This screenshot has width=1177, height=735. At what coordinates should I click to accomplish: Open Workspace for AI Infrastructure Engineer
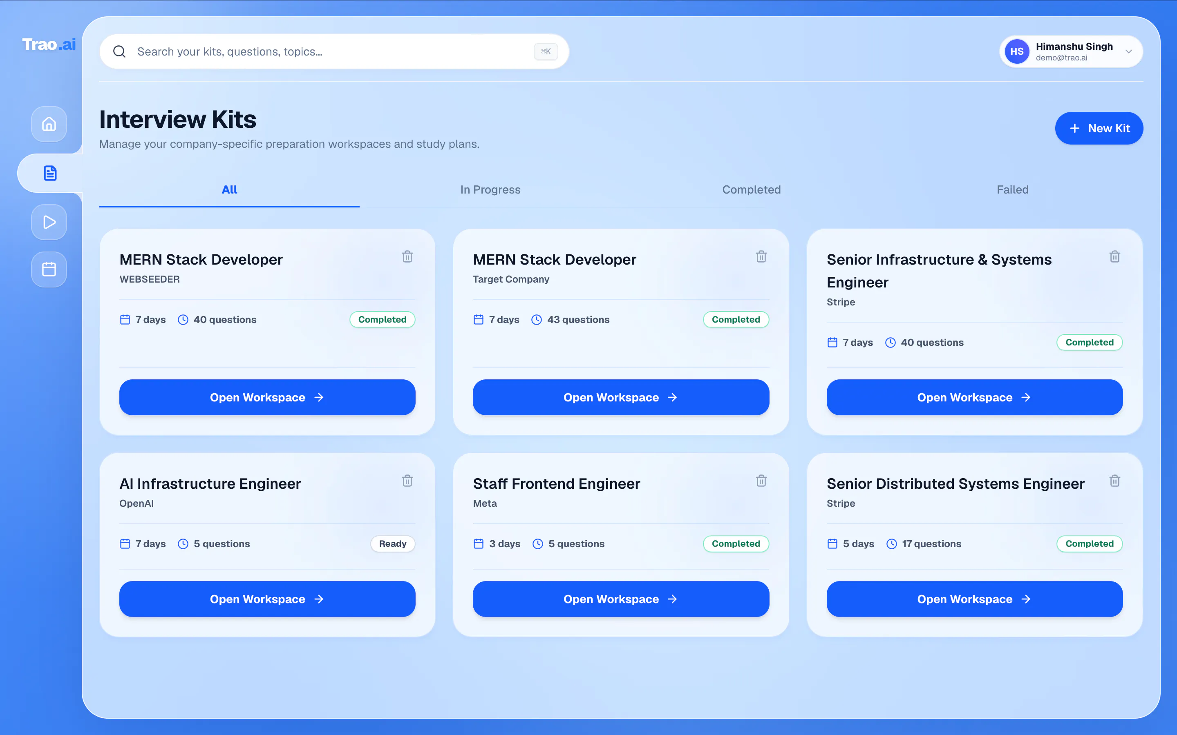click(267, 599)
